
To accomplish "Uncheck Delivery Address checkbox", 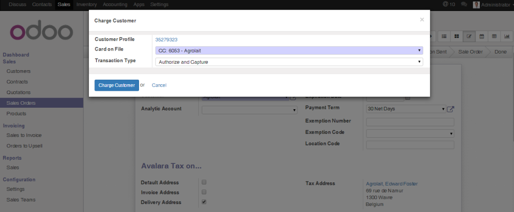I will click(204, 201).
